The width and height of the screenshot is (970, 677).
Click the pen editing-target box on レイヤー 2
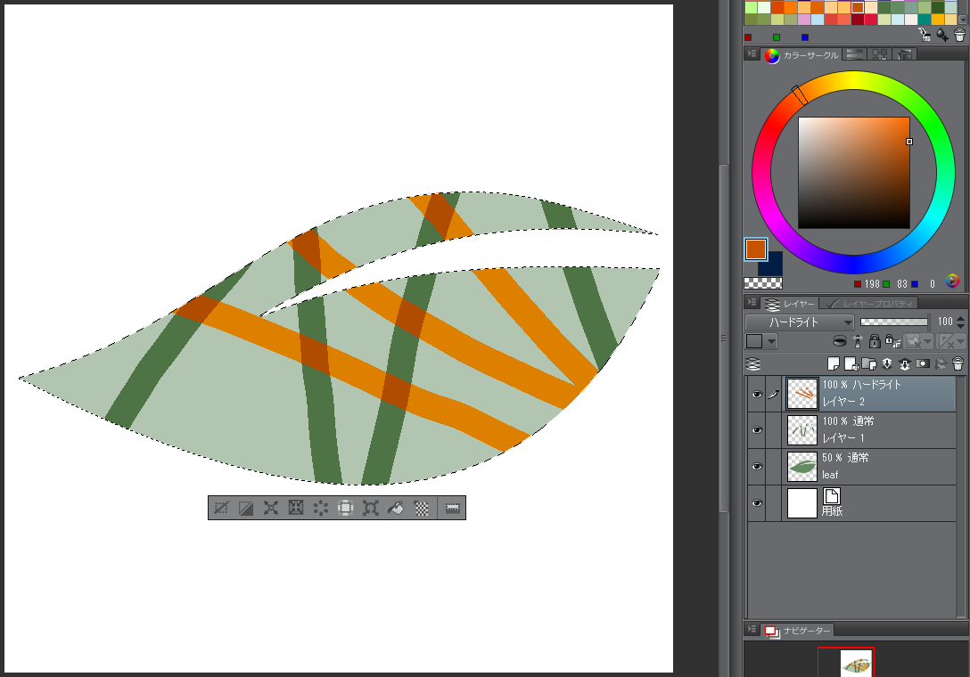click(x=773, y=395)
